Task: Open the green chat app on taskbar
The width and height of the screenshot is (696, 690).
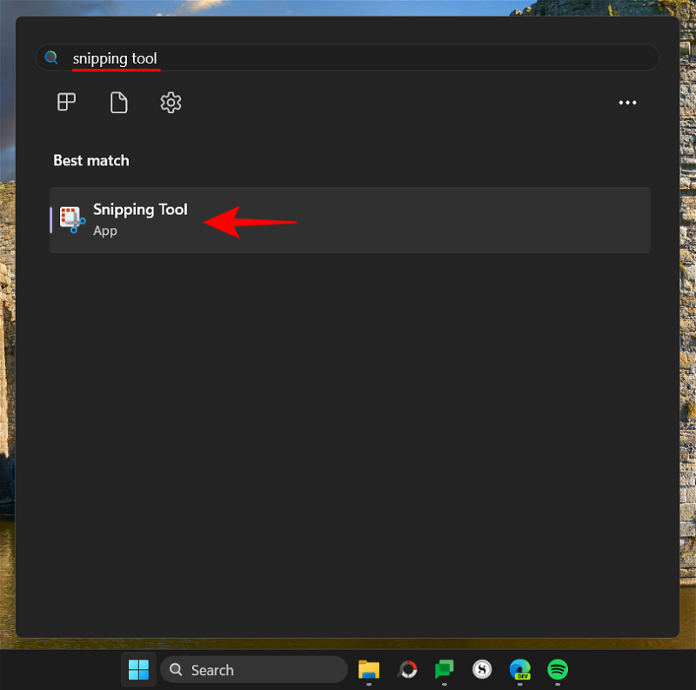Action: coord(445,669)
